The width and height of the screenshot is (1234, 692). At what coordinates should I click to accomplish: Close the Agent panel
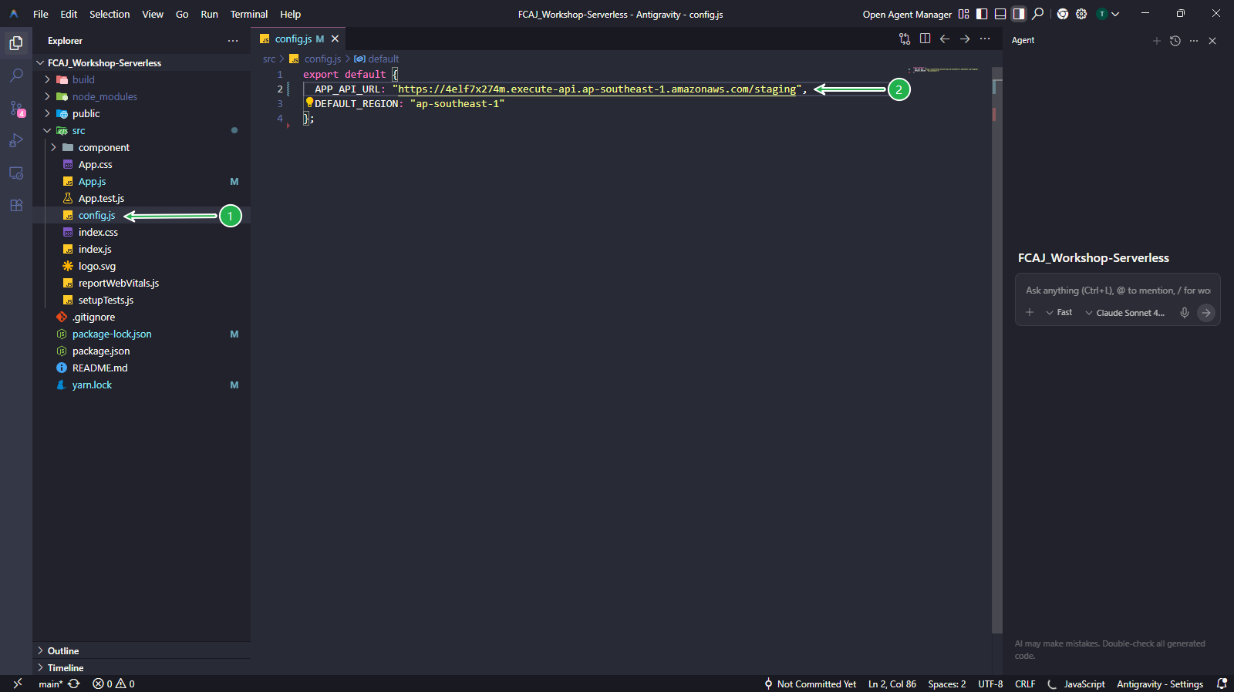[x=1212, y=41]
